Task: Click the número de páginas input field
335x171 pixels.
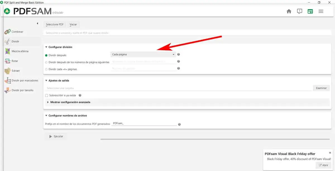Action: (143, 69)
